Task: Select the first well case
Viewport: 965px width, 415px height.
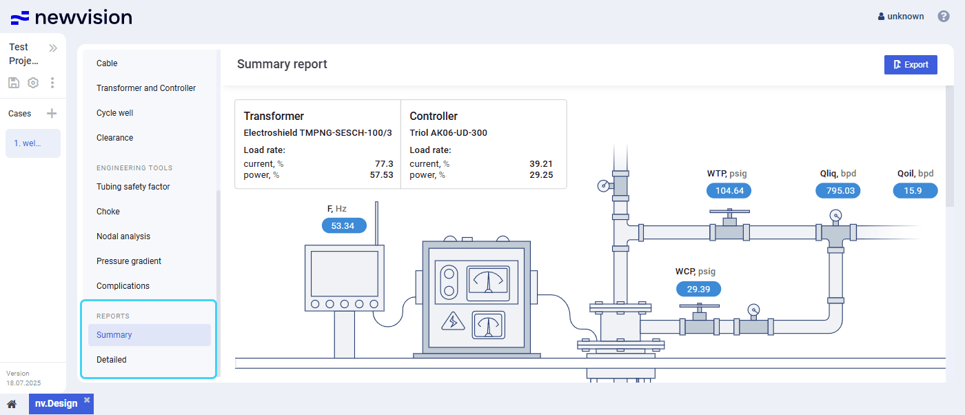Action: [x=32, y=143]
